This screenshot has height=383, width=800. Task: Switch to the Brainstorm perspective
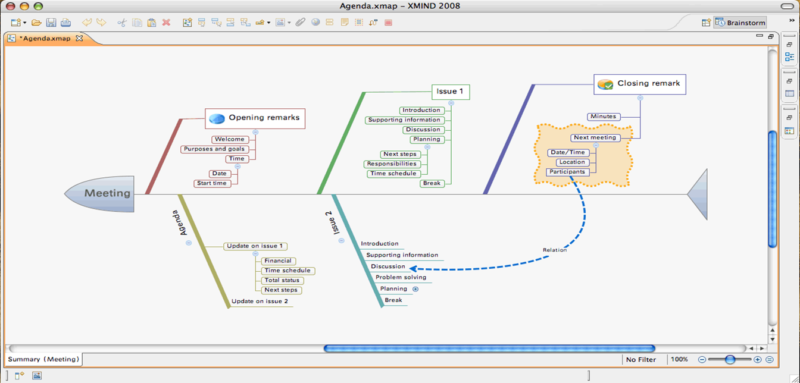click(x=740, y=23)
